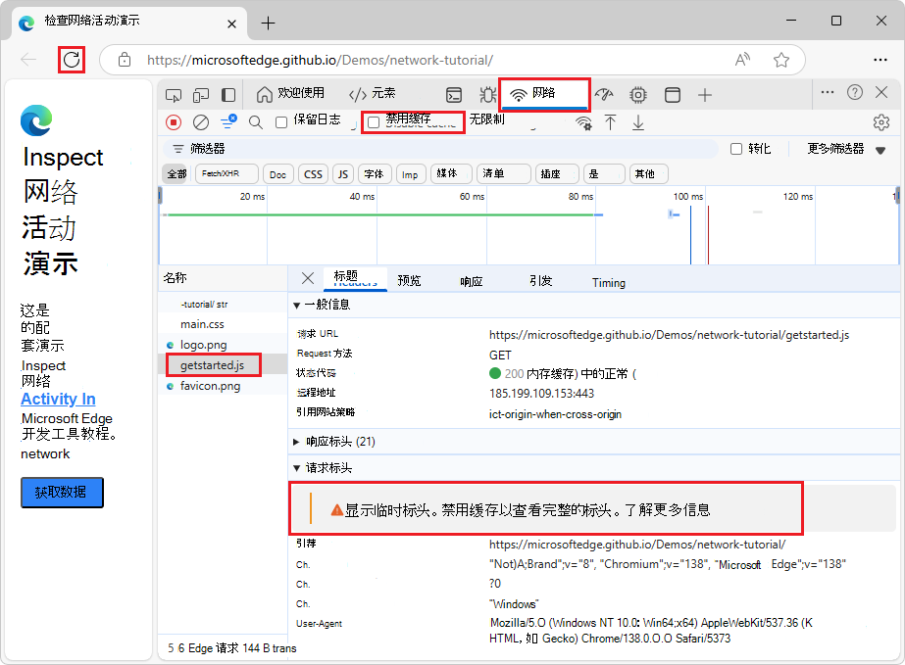Open the Performance tool gauge icon
The width and height of the screenshot is (905, 665).
pyautogui.click(x=605, y=94)
